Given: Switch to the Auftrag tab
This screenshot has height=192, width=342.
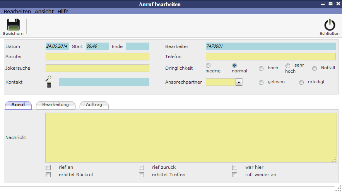Looking at the screenshot, I should tap(94, 105).
